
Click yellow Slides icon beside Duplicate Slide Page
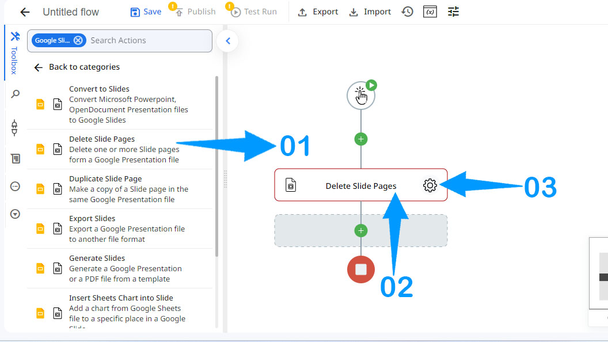(x=40, y=189)
